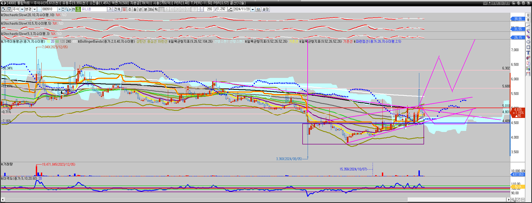Screen dimensions: 532x203
Task: Open the 변경 dropdown arrow
Action: [34, 9]
